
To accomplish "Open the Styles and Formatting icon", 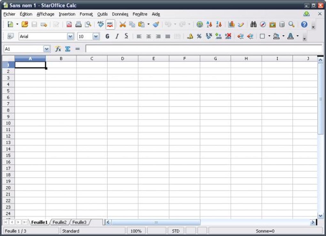I will [11, 36].
